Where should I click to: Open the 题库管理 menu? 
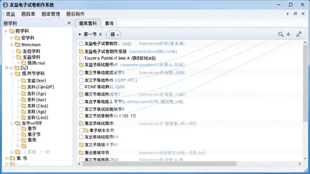pyautogui.click(x=51, y=14)
